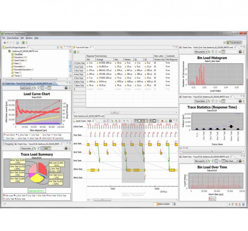Click the memory usage bar in the status bar
248x231 pixels.
tap(161, 205)
